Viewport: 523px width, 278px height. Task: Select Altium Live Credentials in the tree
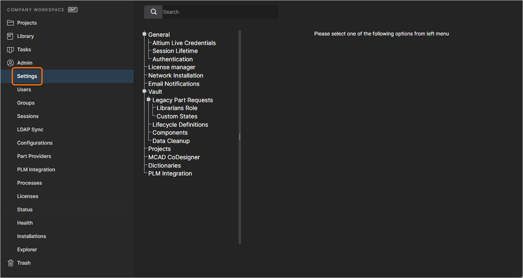183,43
